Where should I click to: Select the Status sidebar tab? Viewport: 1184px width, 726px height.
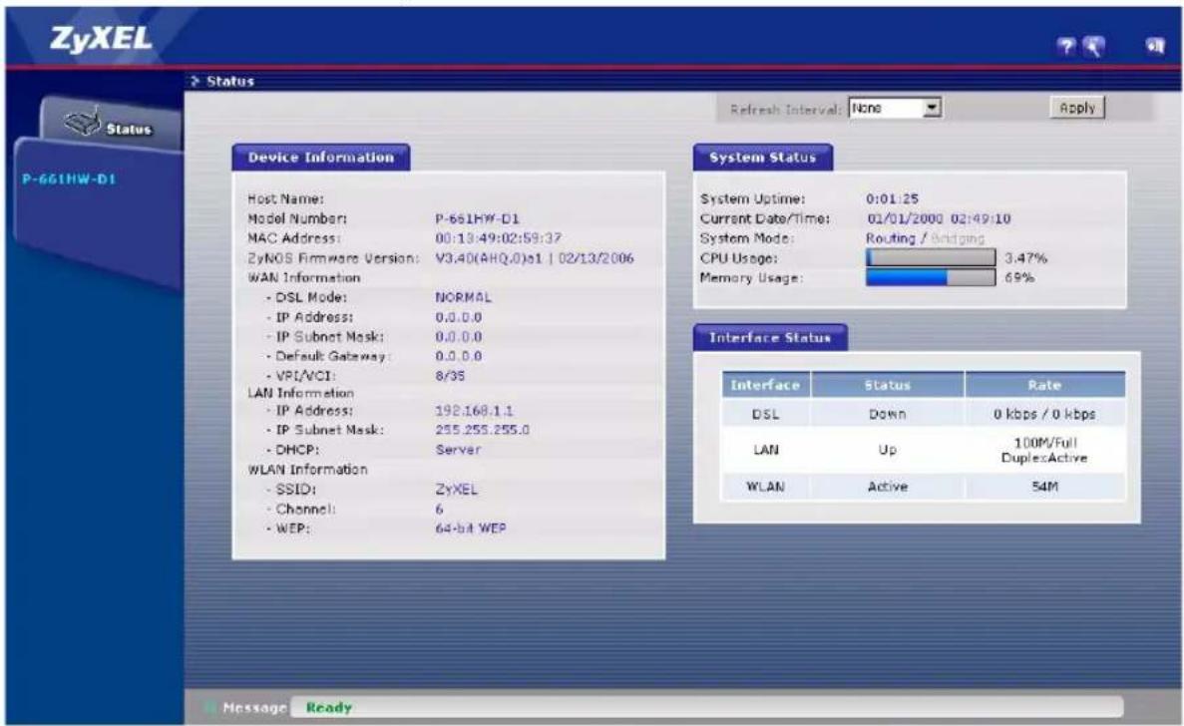coord(111,123)
